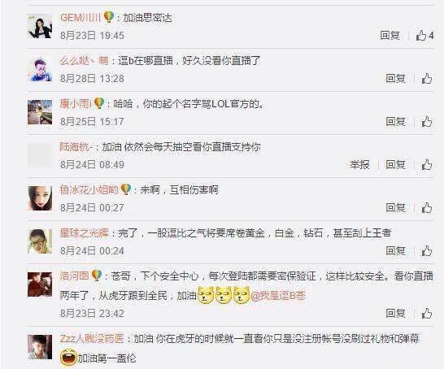
Task: Click the balloon badge beside GEM川川
Action: (x=109, y=17)
